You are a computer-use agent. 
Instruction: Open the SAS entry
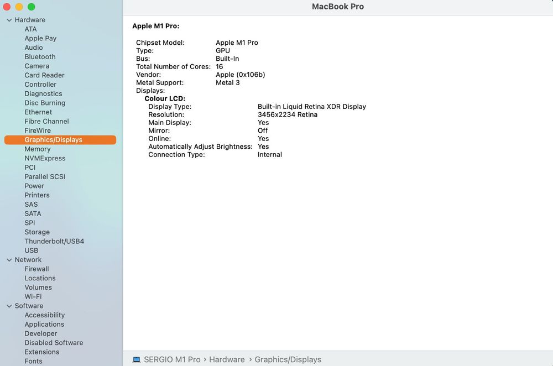click(31, 204)
